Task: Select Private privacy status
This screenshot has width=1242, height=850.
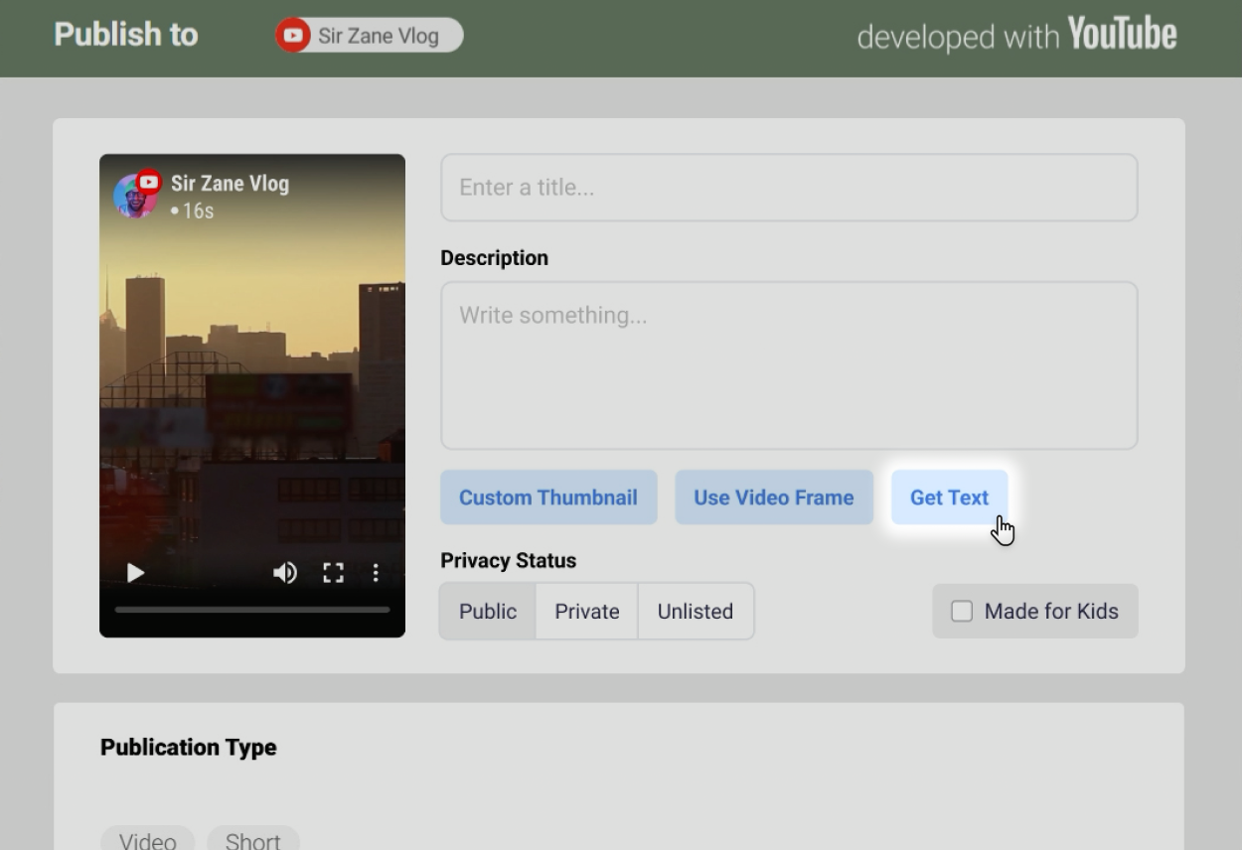Action: (586, 612)
